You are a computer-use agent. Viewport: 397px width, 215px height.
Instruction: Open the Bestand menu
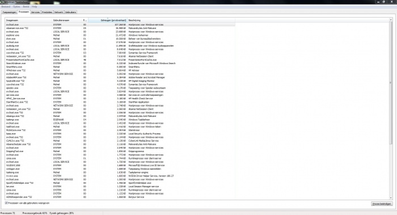[6, 7]
